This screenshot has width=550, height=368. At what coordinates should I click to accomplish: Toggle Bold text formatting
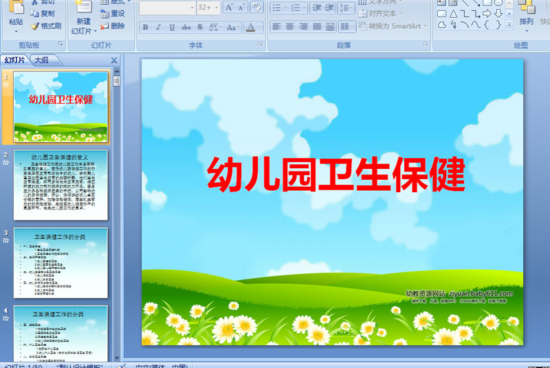pyautogui.click(x=145, y=27)
